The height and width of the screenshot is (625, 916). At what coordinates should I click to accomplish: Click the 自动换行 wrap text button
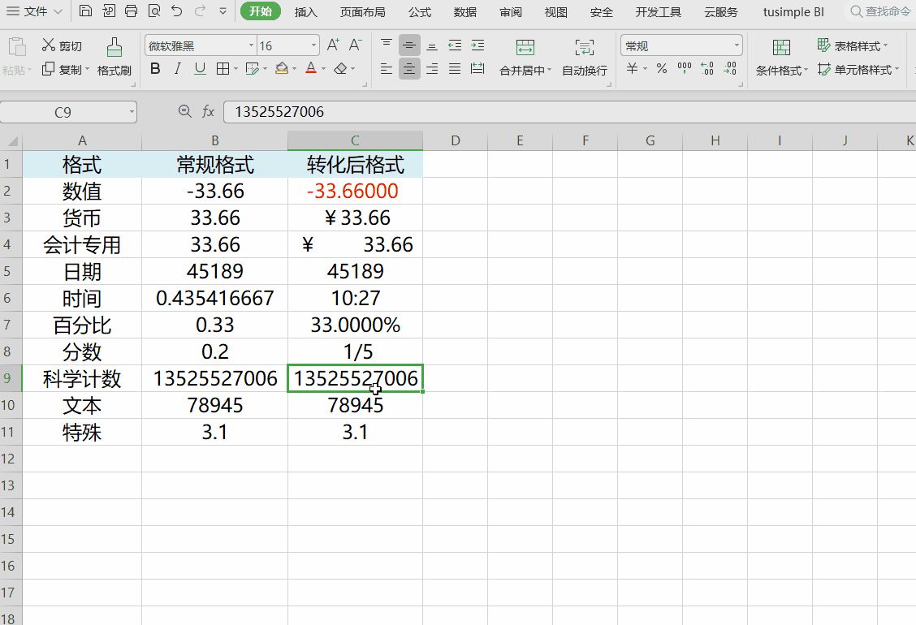tap(585, 70)
